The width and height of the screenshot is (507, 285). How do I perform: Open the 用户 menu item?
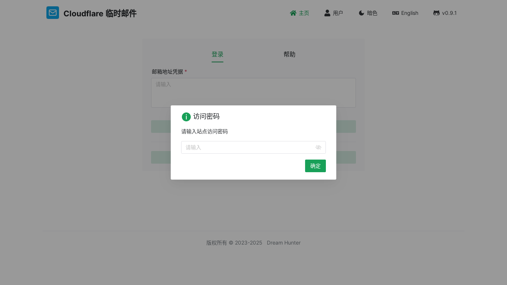tap(338, 13)
